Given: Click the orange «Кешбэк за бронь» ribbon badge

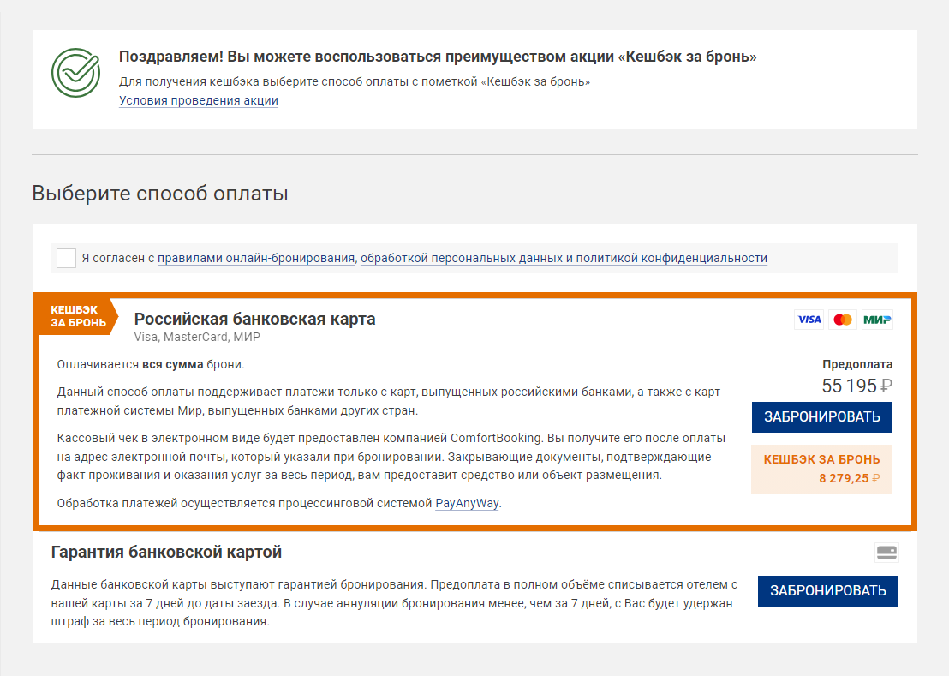Looking at the screenshot, I should coord(77,316).
